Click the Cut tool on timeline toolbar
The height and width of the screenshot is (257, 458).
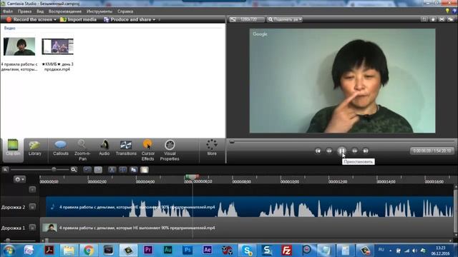(112, 170)
